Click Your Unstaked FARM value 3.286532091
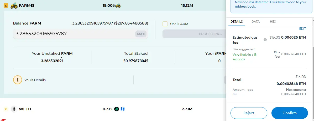The image size is (314, 121). pos(52,61)
